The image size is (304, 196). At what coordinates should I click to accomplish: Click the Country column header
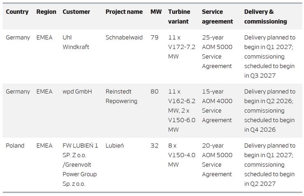pyautogui.click(x=17, y=12)
